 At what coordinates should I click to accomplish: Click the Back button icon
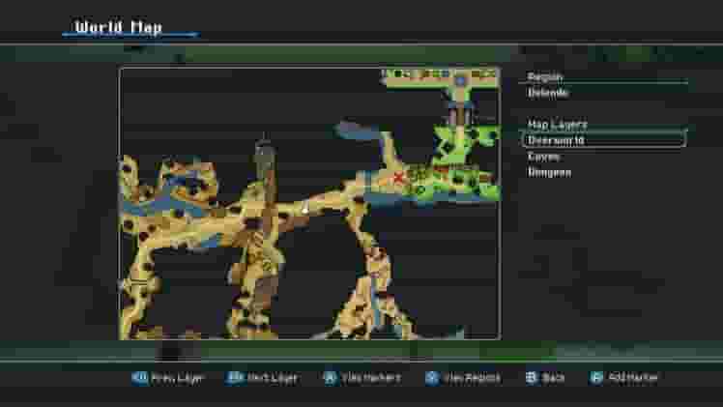[532, 378]
